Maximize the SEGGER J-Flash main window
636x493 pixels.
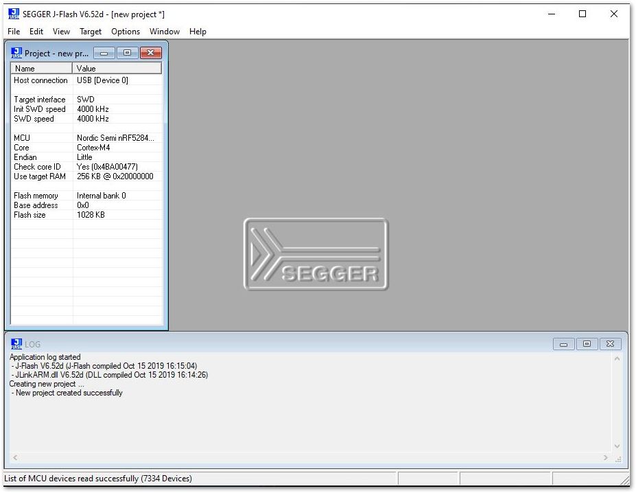582,14
